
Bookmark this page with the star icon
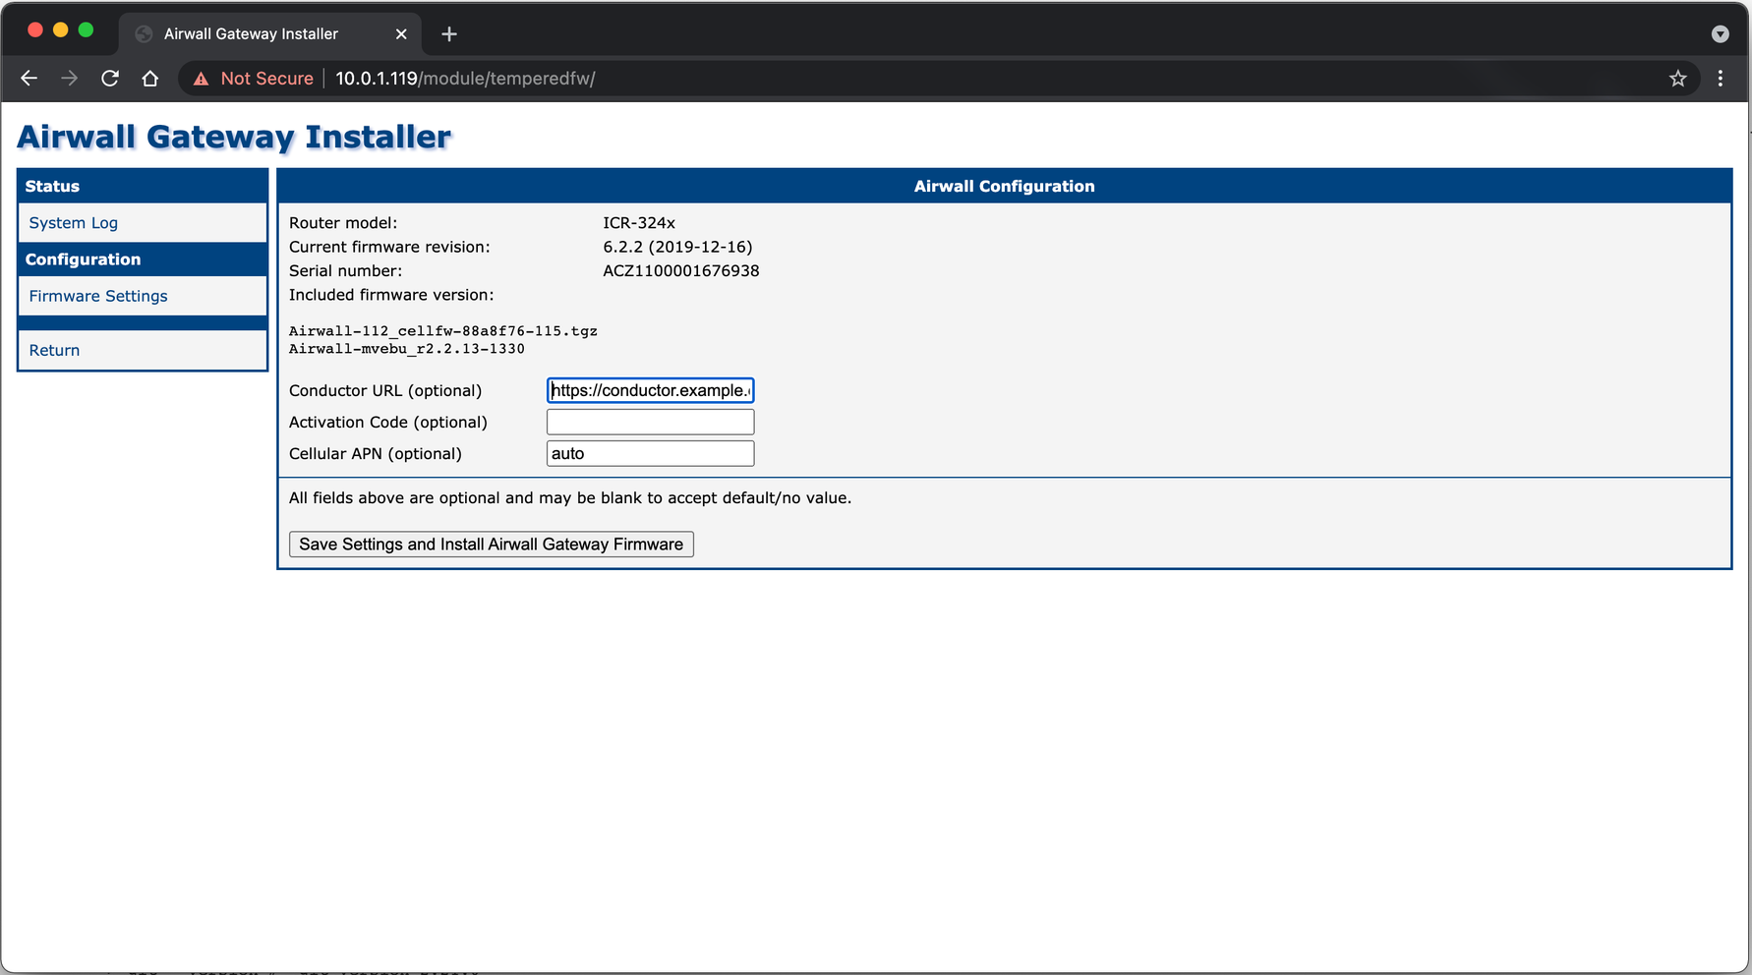[x=1677, y=79]
